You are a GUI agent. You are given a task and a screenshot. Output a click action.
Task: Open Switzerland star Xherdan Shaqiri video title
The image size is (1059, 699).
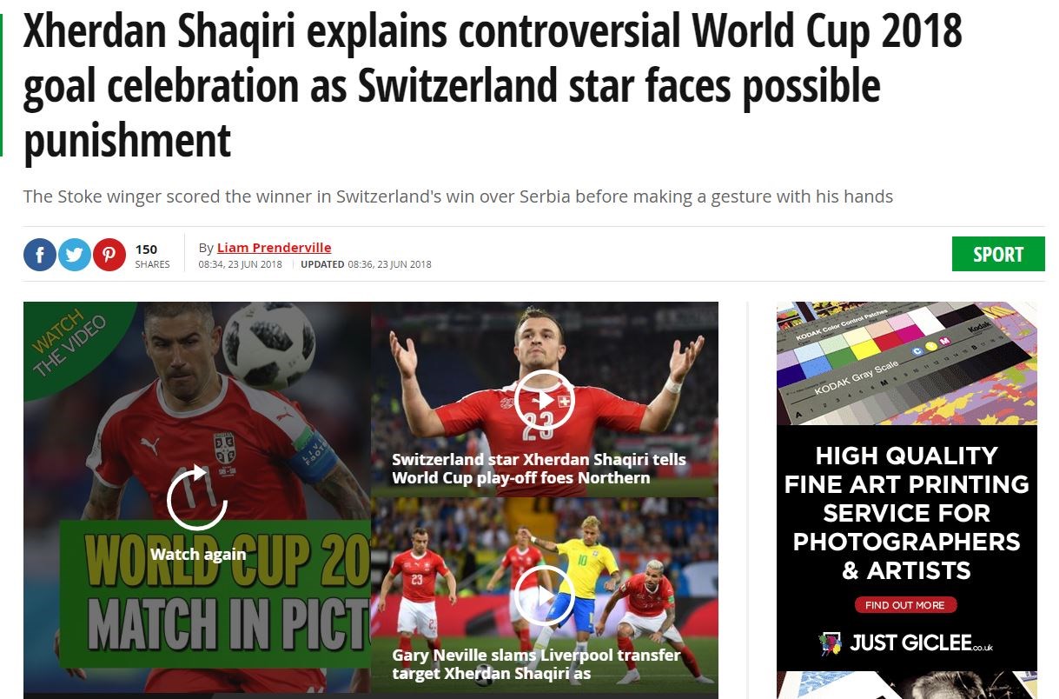[539, 469]
